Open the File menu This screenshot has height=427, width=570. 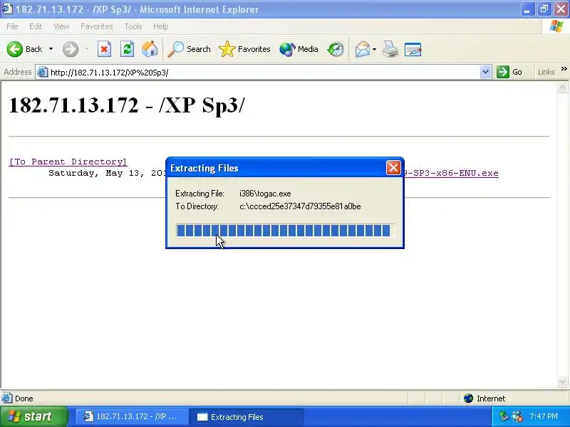click(12, 26)
